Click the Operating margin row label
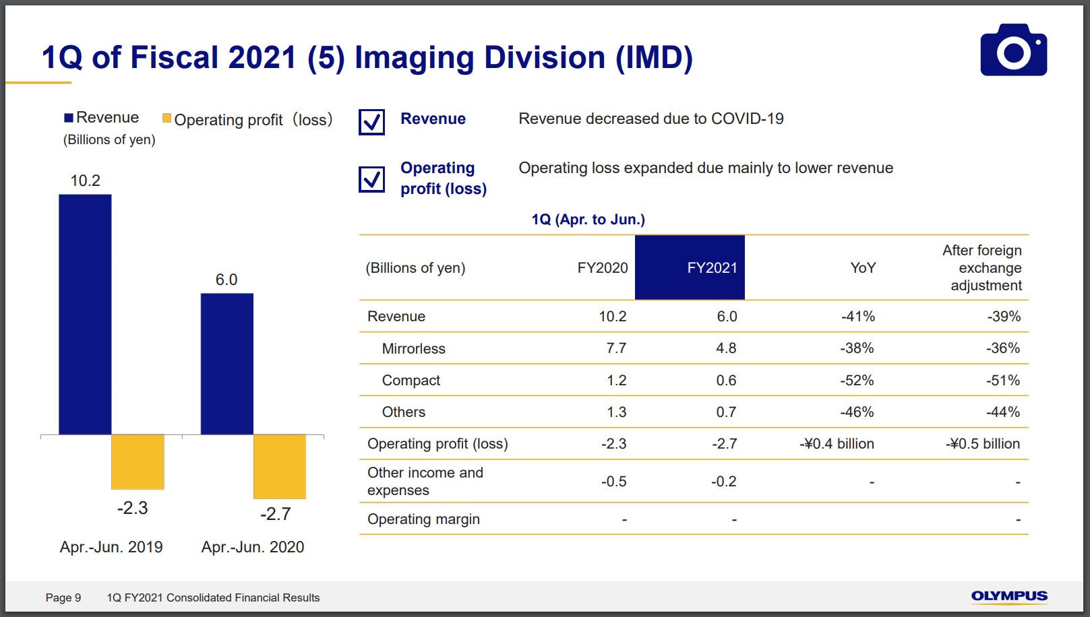Viewport: 1090px width, 617px height. point(423,519)
